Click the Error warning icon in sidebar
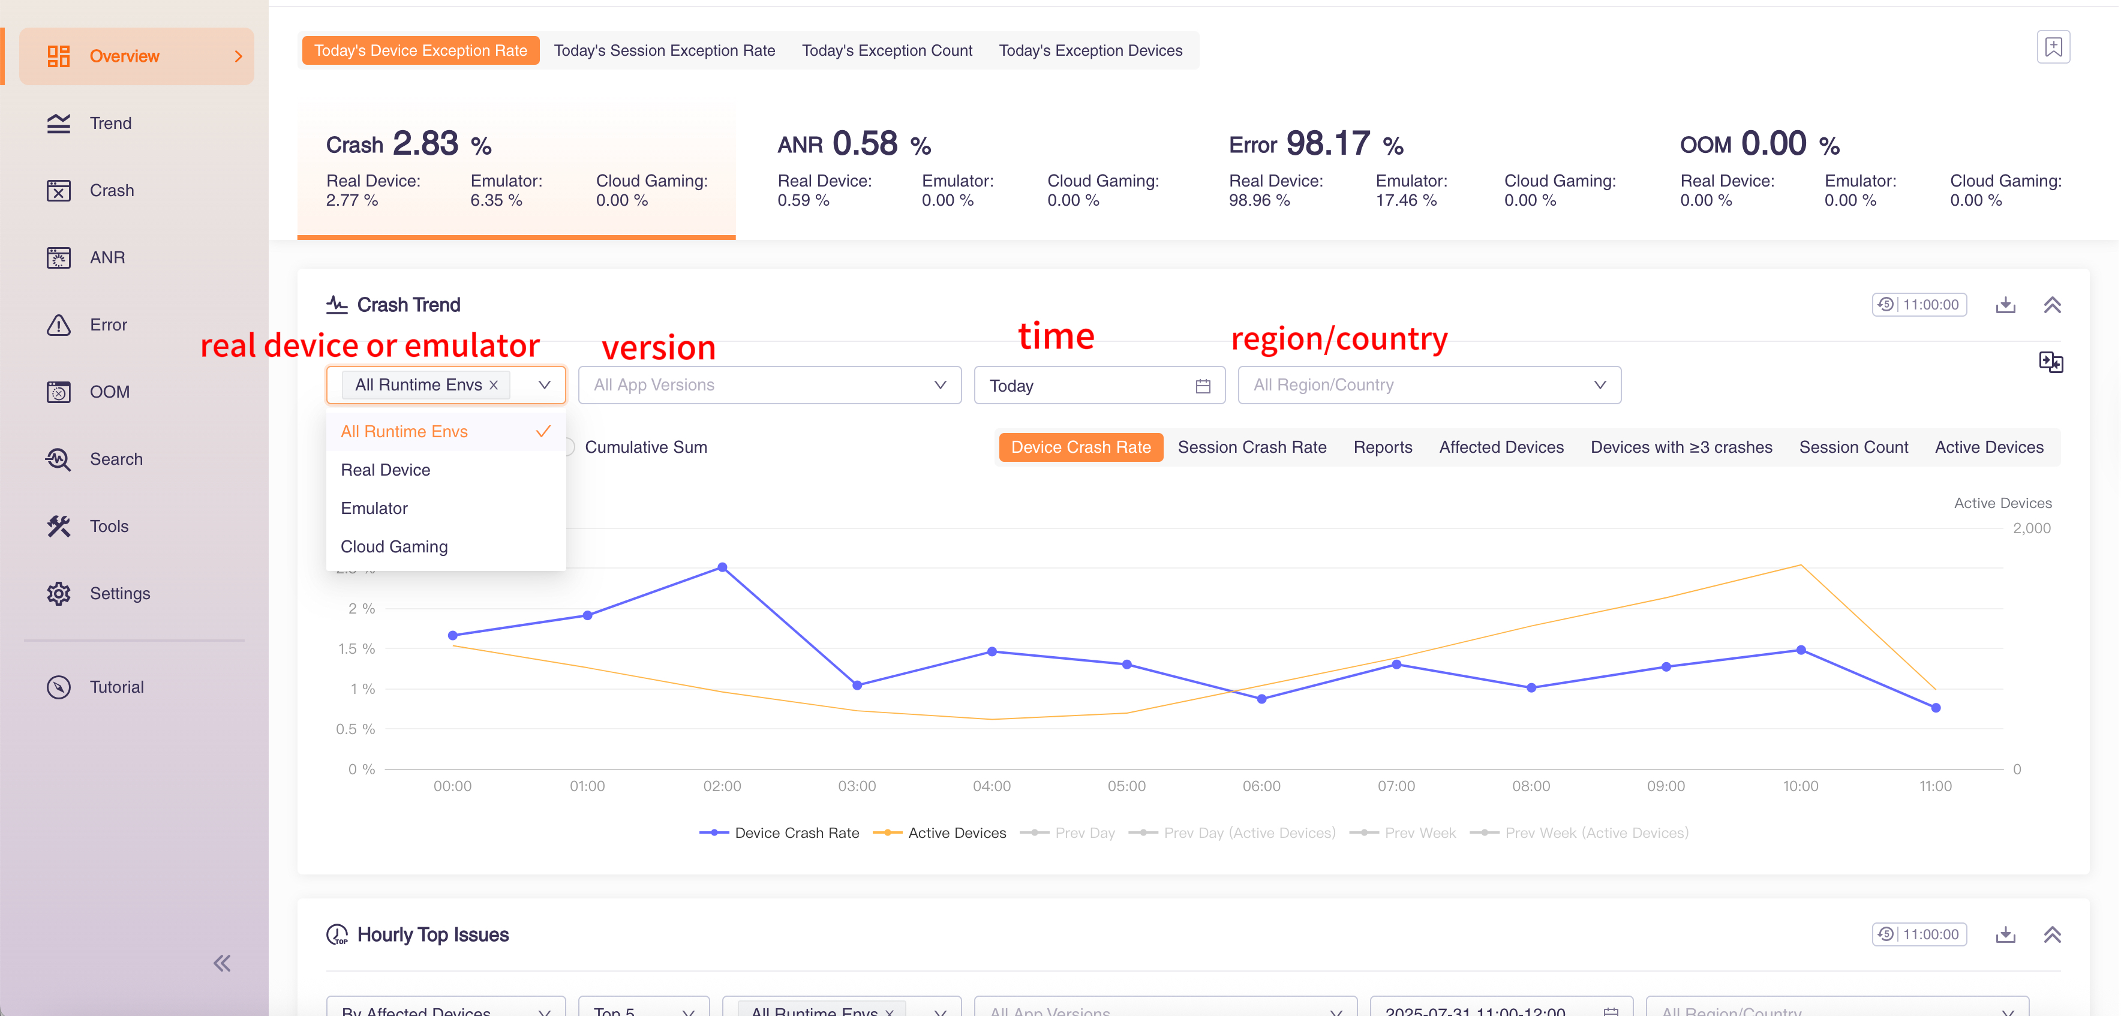2121x1016 pixels. [x=58, y=324]
